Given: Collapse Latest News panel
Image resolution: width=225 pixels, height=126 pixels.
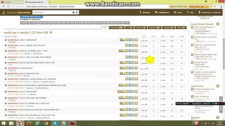Looking at the screenshot, I should click(x=218, y=86).
